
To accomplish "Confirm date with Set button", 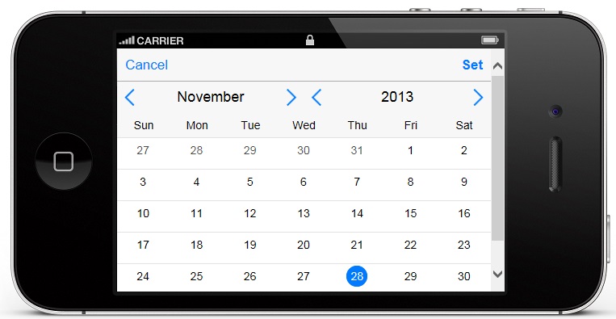I will (x=472, y=65).
